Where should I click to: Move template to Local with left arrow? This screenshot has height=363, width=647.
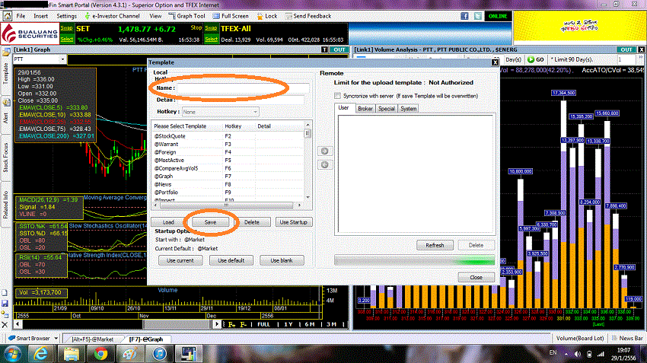click(325, 165)
